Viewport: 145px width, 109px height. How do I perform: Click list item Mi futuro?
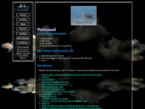(x=46, y=41)
